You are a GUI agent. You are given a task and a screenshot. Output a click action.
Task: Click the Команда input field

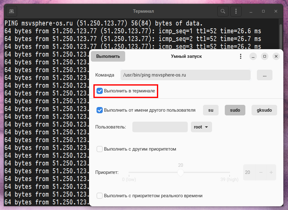tap(185, 75)
